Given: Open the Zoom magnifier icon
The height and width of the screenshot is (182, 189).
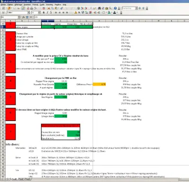Looking at the screenshot, I should [110, 8].
